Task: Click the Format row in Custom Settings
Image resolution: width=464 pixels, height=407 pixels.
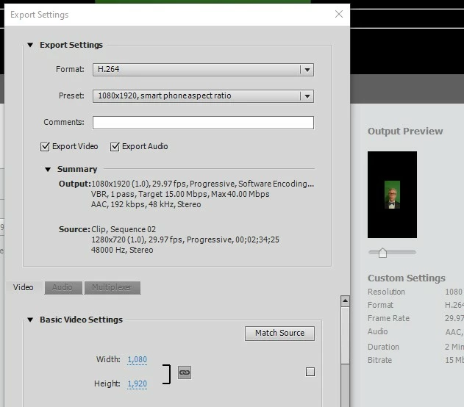Action: click(415, 305)
